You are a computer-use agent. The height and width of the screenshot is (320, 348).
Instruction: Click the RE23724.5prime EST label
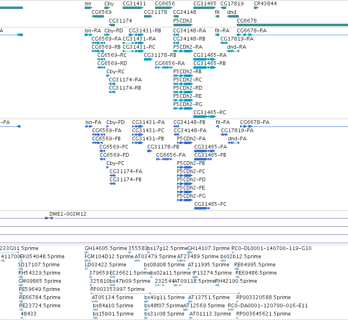click(x=40, y=305)
